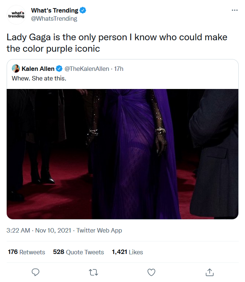Click the @WhatsTrending handle

pyautogui.click(x=54, y=18)
